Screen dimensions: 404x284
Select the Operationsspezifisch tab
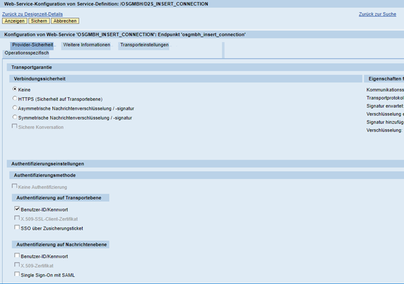[x=27, y=53]
